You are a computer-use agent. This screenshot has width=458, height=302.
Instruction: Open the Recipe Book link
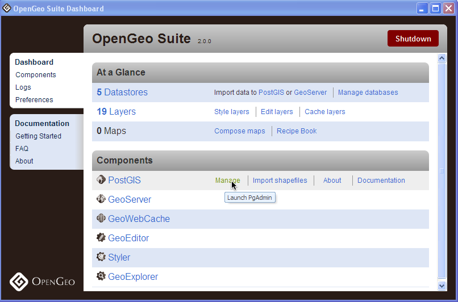point(297,131)
